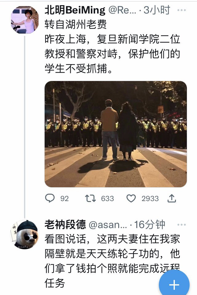View the 633 retweets count
This screenshot has width=197, height=295.
[107, 199]
